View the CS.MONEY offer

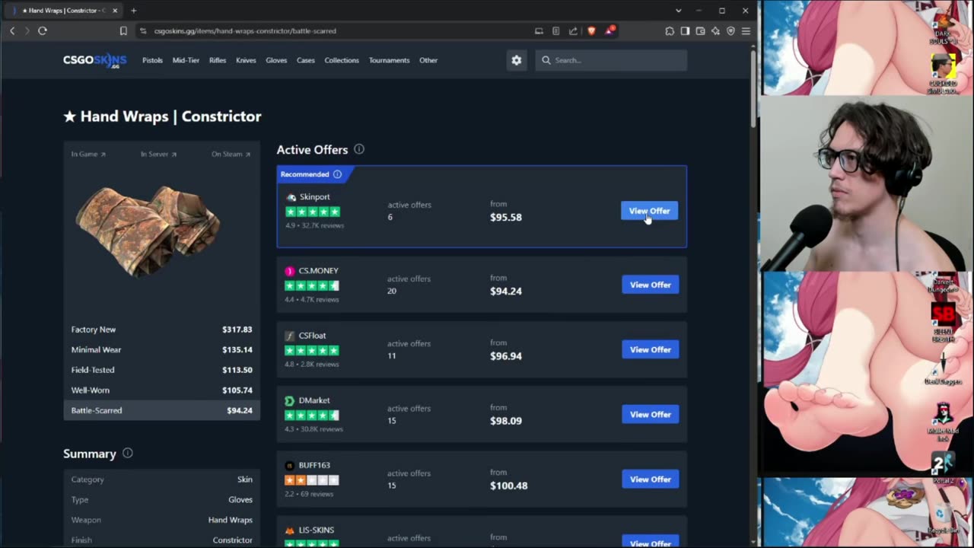[x=650, y=285]
